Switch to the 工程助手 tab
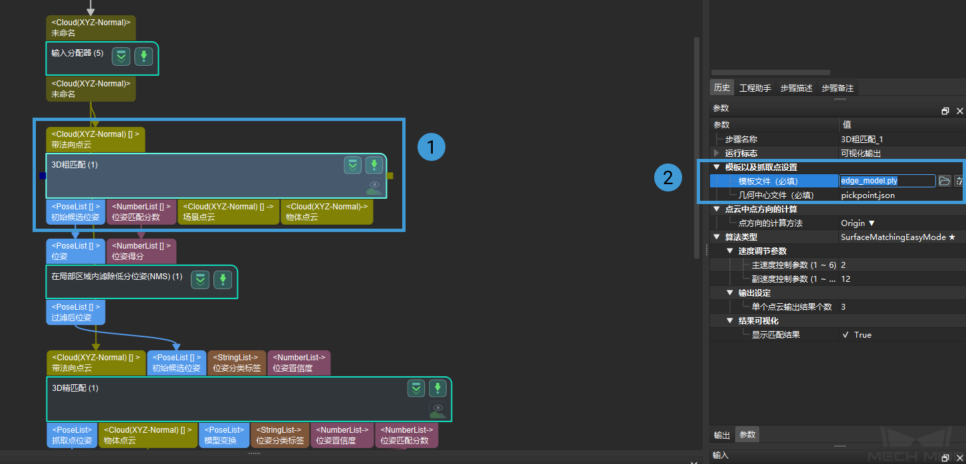This screenshot has width=966, height=464. (755, 88)
